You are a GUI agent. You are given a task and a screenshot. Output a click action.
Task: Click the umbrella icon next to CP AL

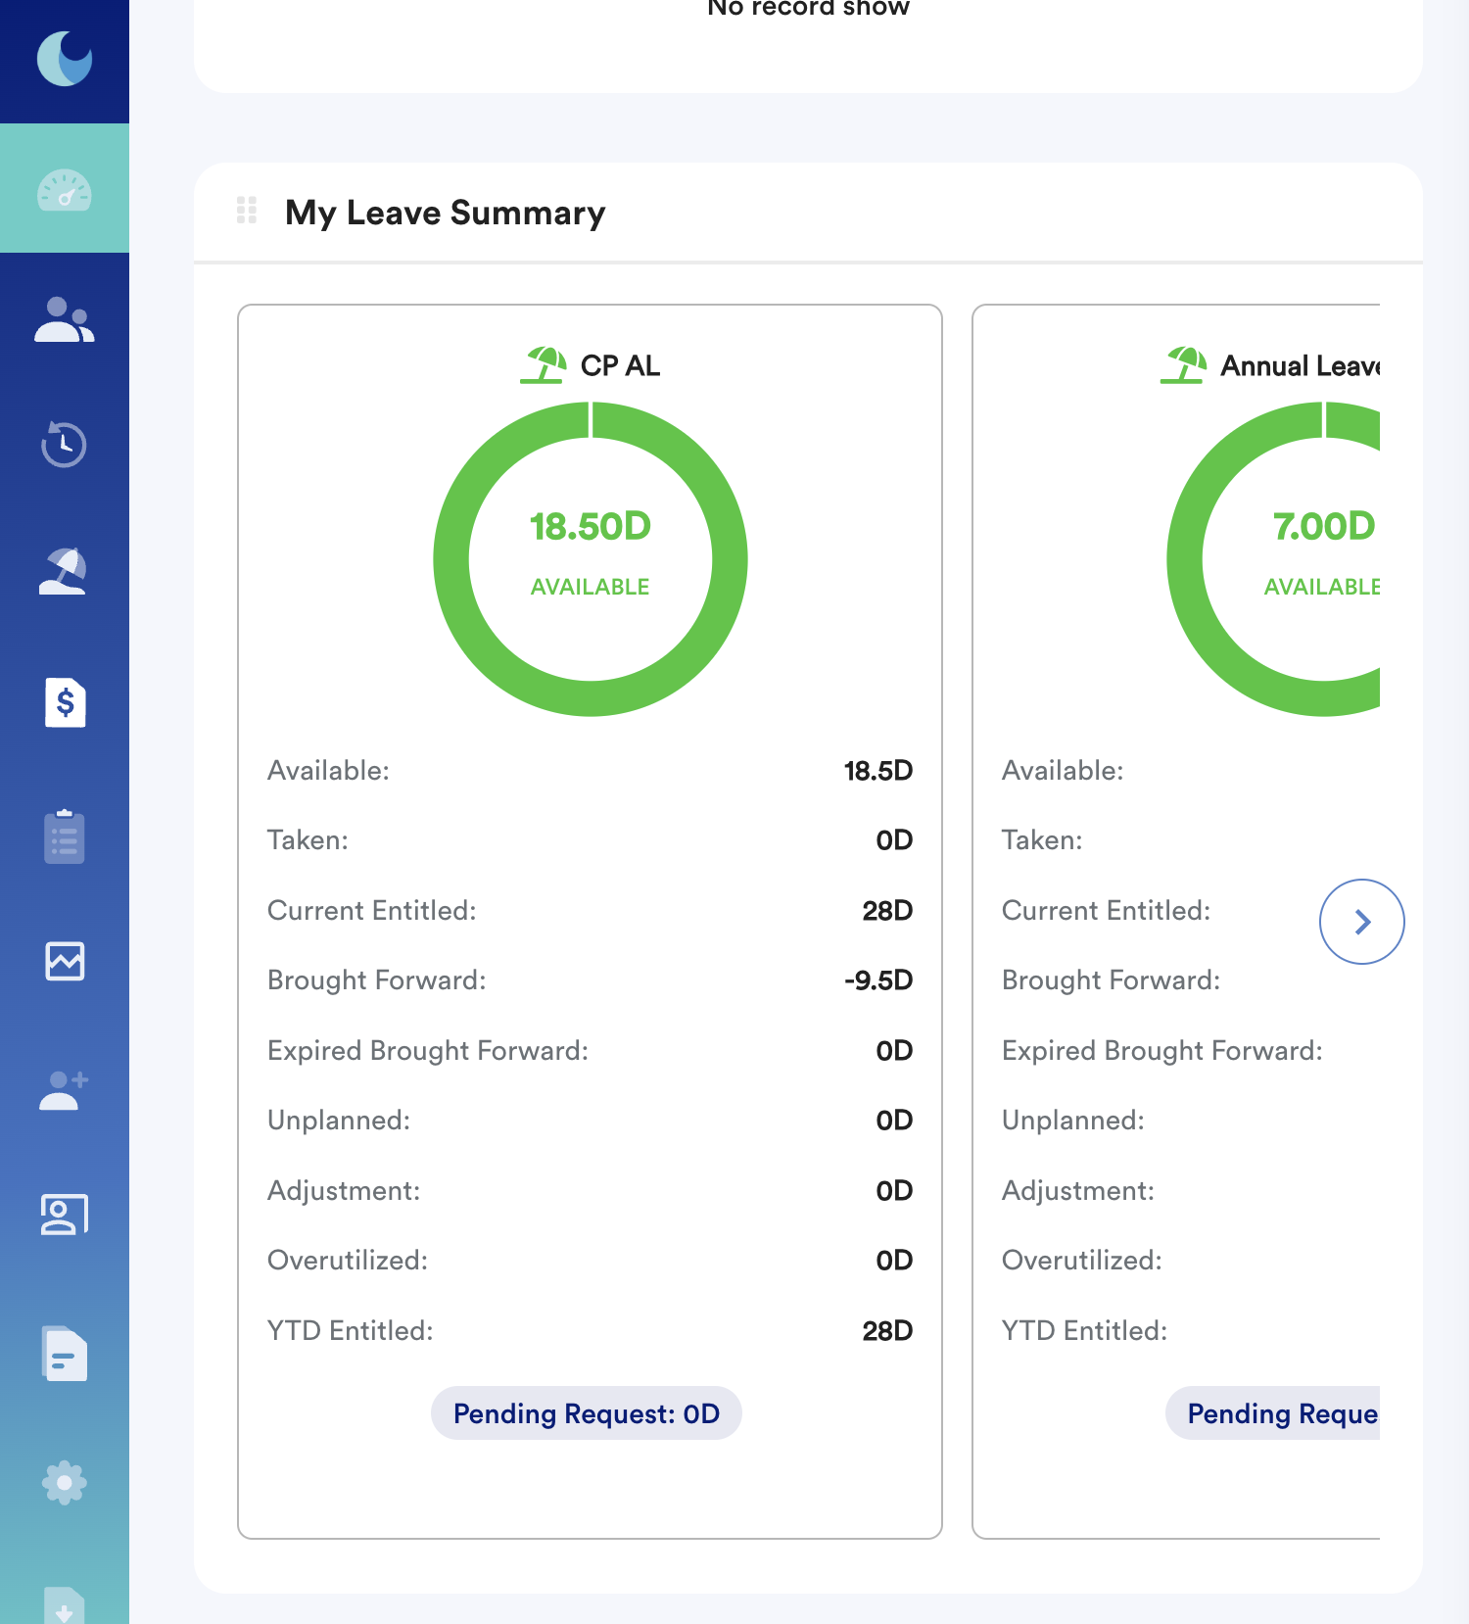[545, 365]
